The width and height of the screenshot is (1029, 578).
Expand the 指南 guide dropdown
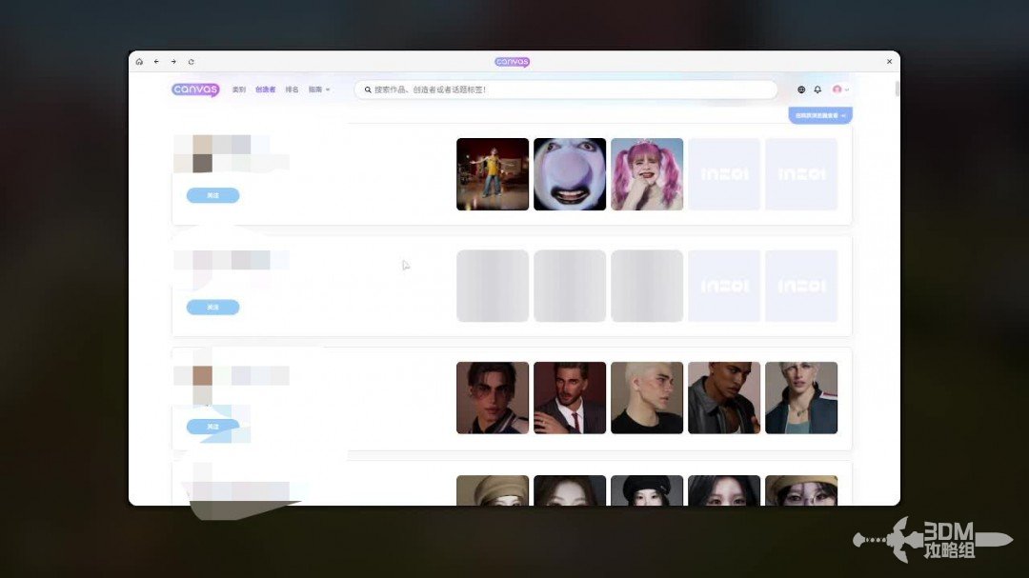pyautogui.click(x=319, y=90)
